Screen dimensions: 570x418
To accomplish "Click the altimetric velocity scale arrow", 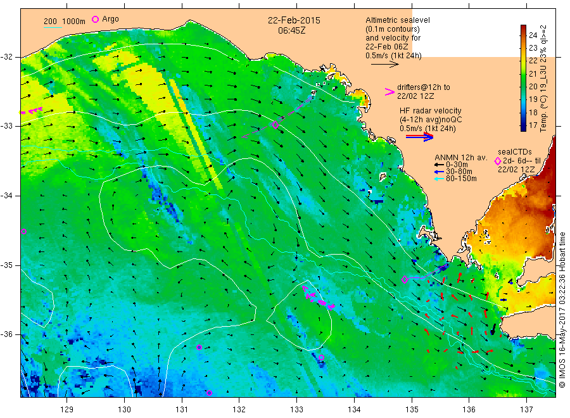I will [x=384, y=65].
